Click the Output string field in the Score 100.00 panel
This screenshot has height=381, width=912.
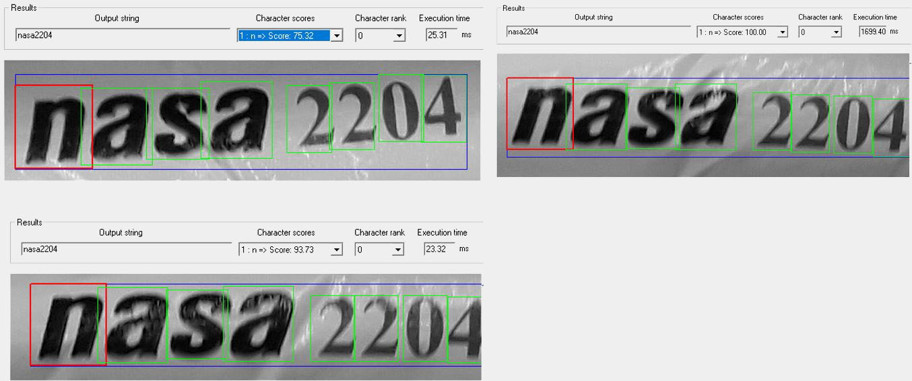point(598,32)
